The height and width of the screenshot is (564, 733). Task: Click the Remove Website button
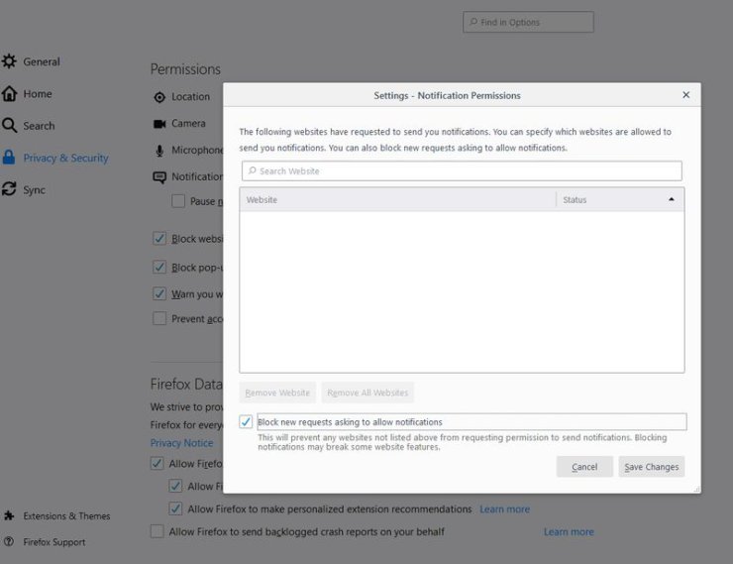[x=277, y=393]
